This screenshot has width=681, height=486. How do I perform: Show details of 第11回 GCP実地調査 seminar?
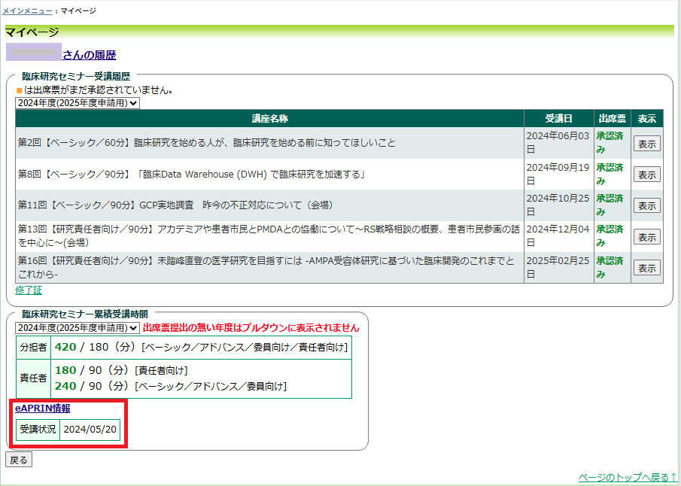(646, 205)
